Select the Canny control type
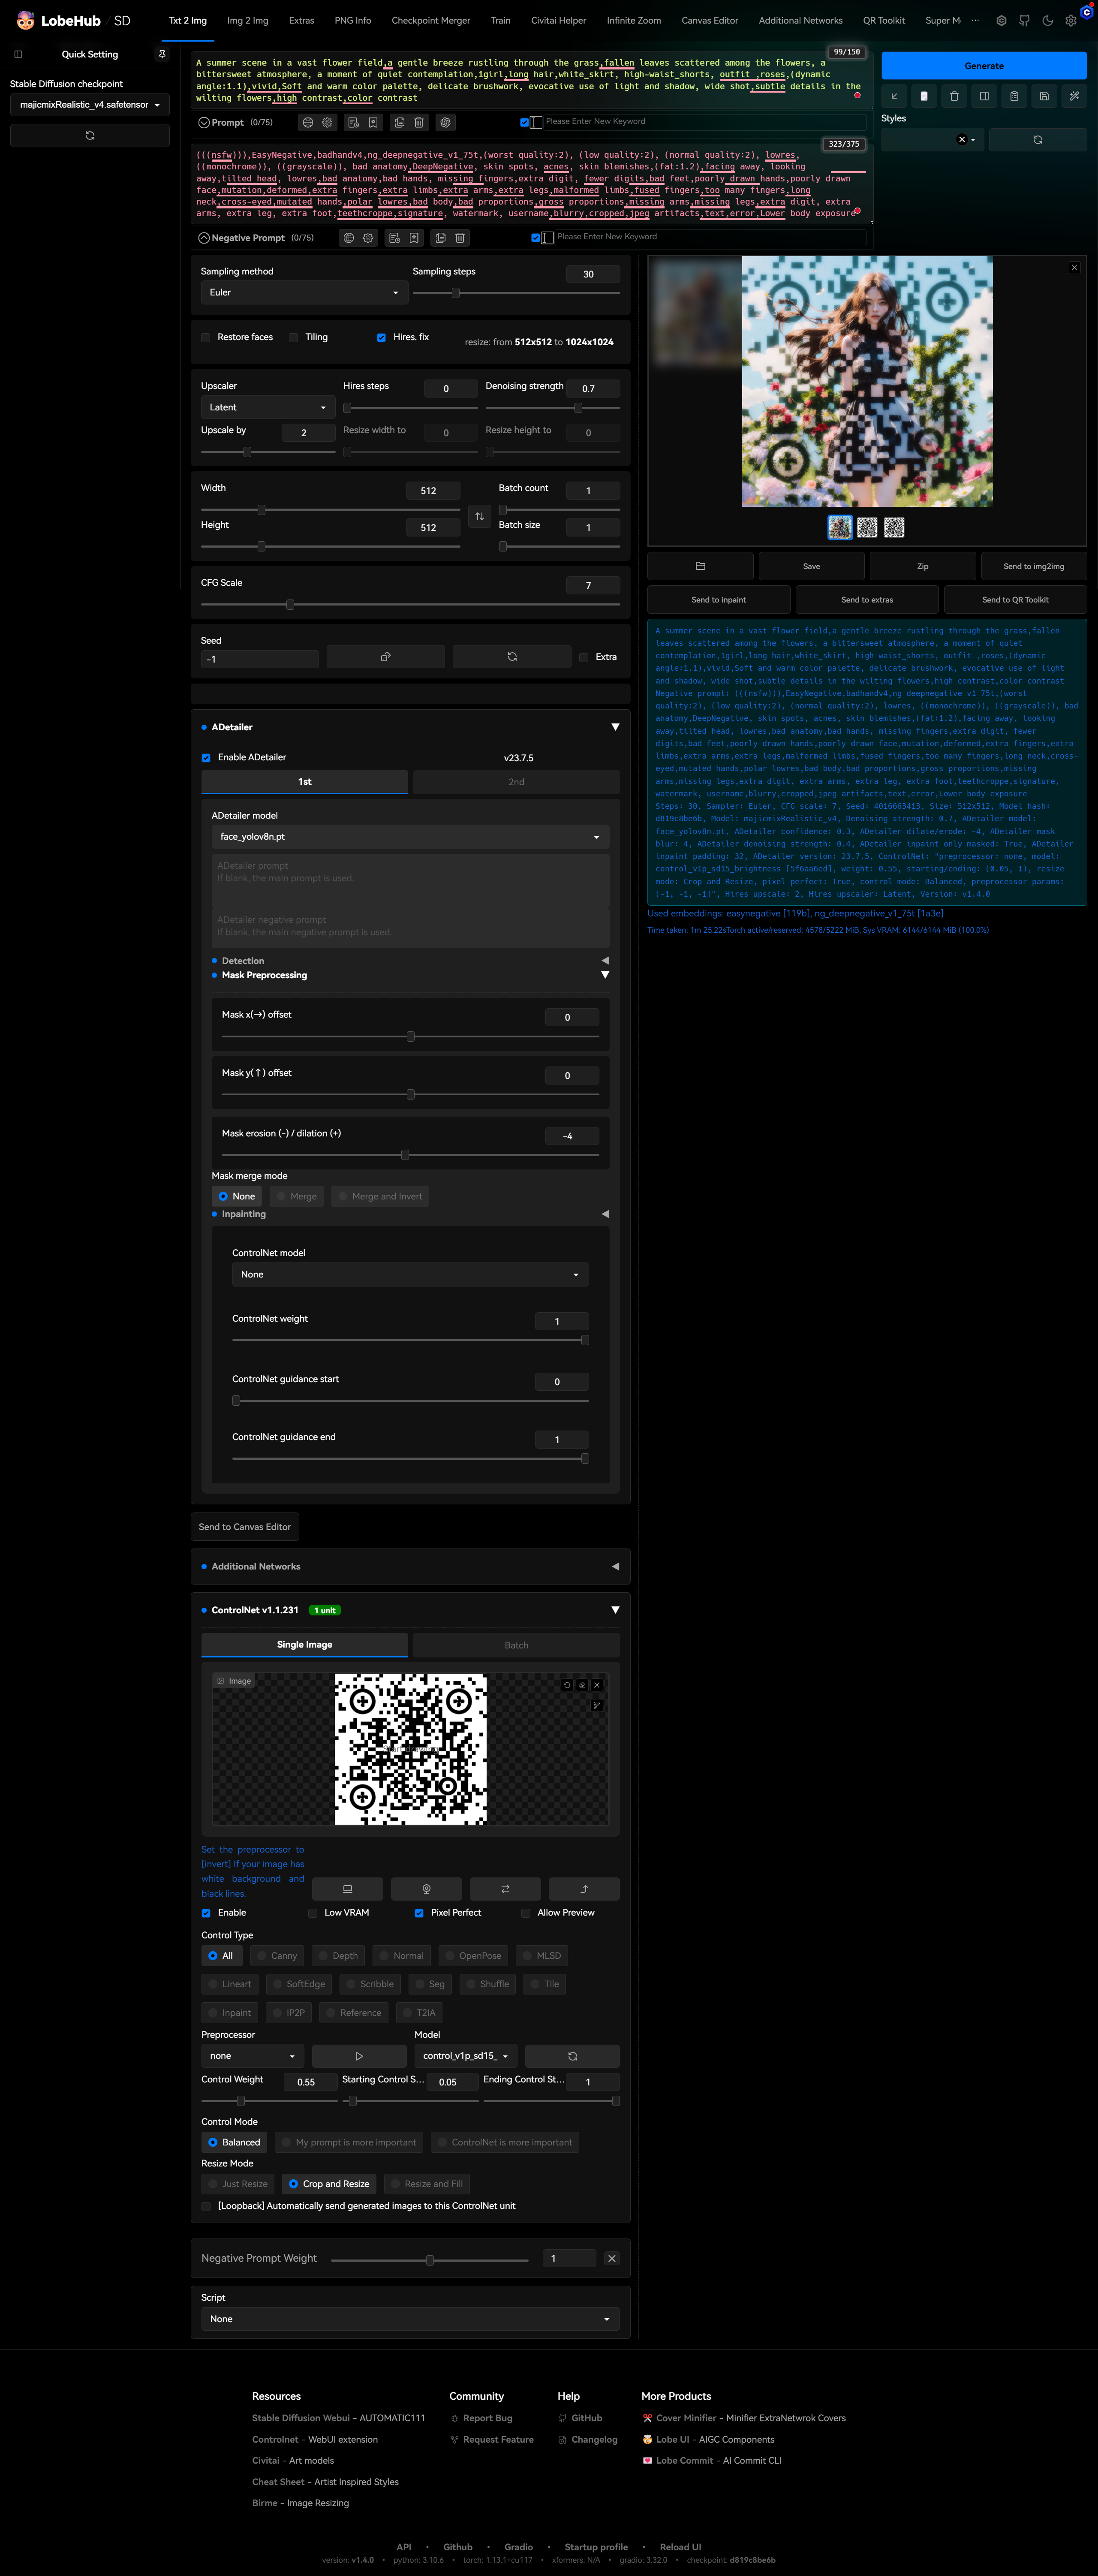This screenshot has height=2576, width=1098. click(277, 1956)
